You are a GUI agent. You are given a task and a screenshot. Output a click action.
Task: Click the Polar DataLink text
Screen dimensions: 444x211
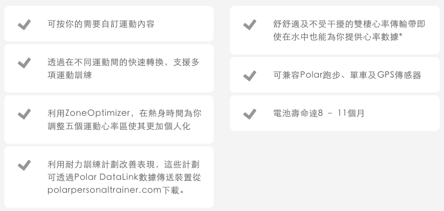point(106,177)
